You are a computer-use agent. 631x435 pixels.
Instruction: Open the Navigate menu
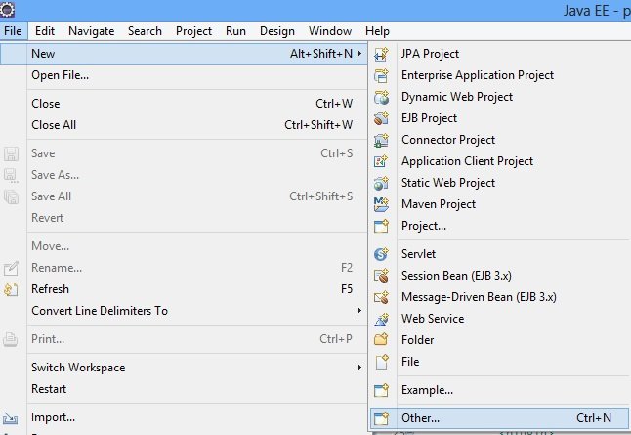point(92,31)
